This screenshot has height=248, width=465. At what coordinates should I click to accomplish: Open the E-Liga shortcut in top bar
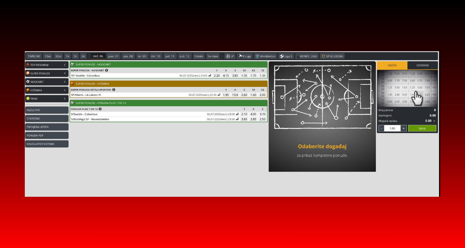pos(245,56)
